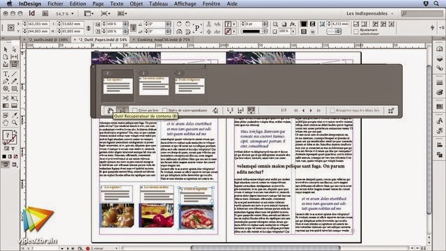This screenshot has width=446, height=251.
Task: Select the Fruits et légumes conveyor thumbnail
Action: [190, 85]
